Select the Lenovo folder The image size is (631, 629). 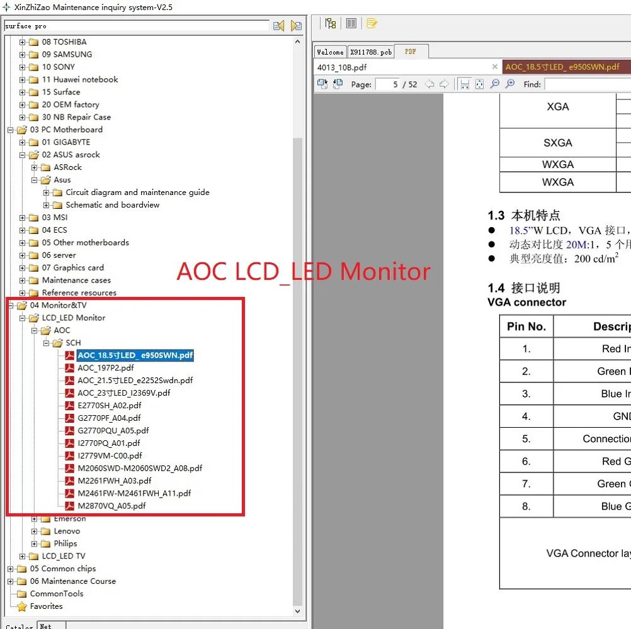point(67,532)
